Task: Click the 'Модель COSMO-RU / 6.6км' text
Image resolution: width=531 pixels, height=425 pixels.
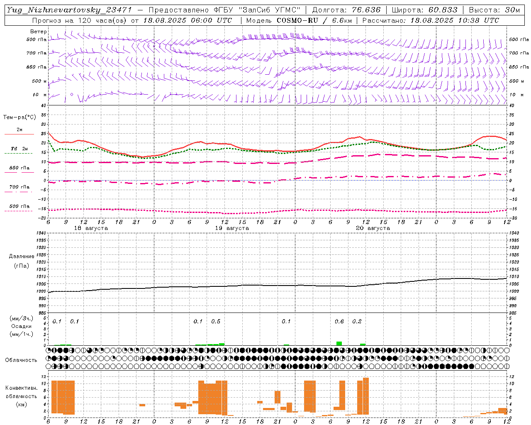Action: tap(299, 20)
